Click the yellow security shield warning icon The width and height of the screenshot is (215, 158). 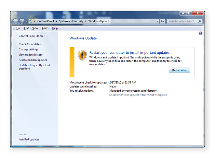click(82, 55)
